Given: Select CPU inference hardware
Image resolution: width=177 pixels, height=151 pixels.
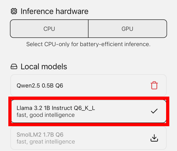Looking at the screenshot, I should tap(49, 29).
